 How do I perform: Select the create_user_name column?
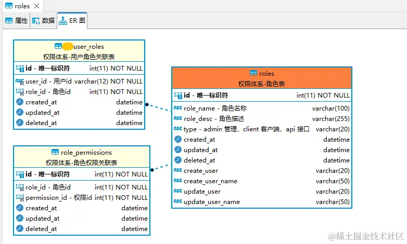click(262, 181)
